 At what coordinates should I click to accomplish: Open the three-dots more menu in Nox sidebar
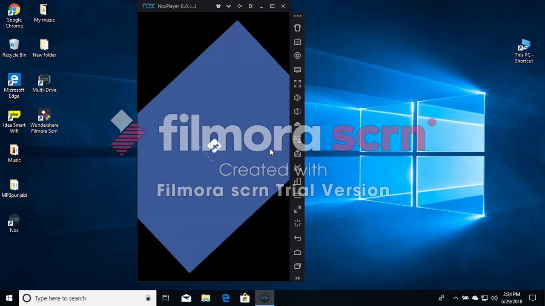297,16
